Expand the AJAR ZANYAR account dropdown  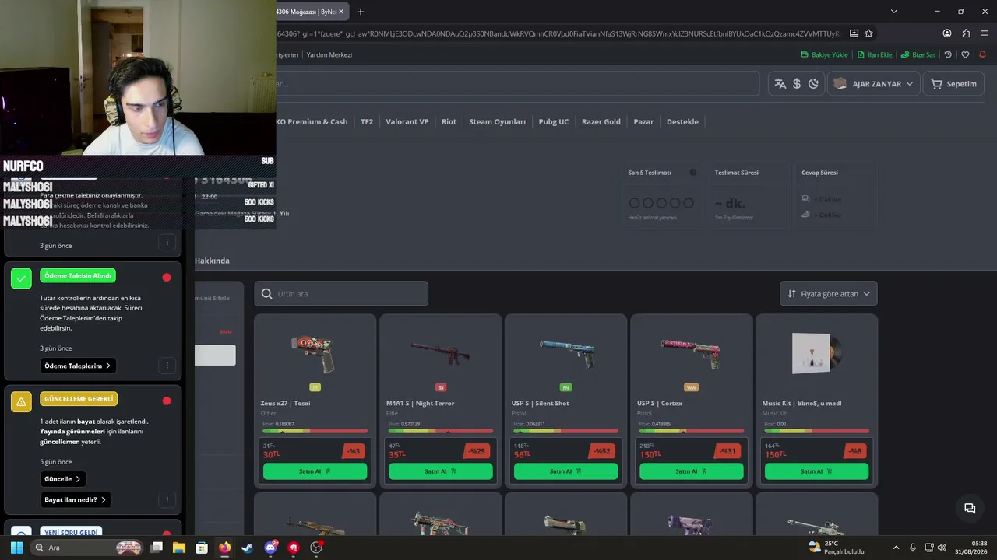pos(873,84)
